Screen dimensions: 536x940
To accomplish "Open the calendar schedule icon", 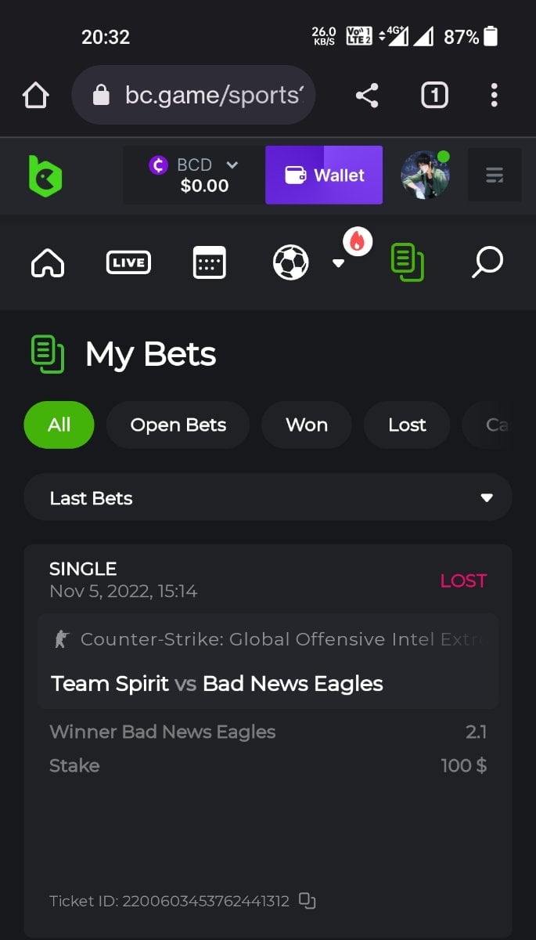I will [x=209, y=262].
